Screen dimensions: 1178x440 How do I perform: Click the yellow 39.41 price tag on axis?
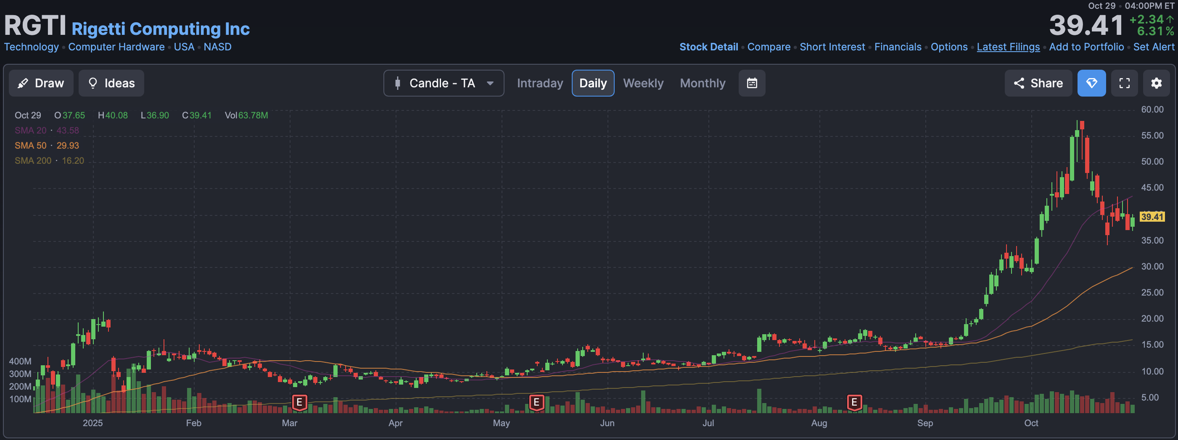1152,217
